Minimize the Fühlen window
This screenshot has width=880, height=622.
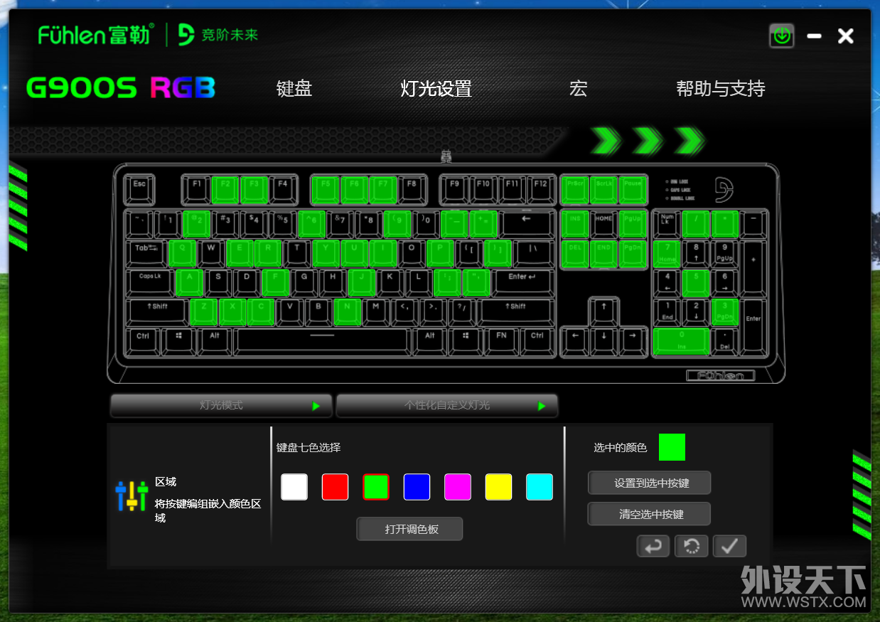click(x=815, y=36)
